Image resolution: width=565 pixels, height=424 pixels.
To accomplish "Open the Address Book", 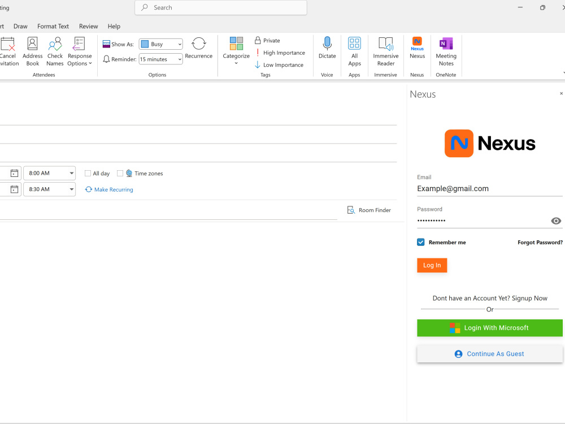I will (x=32, y=51).
